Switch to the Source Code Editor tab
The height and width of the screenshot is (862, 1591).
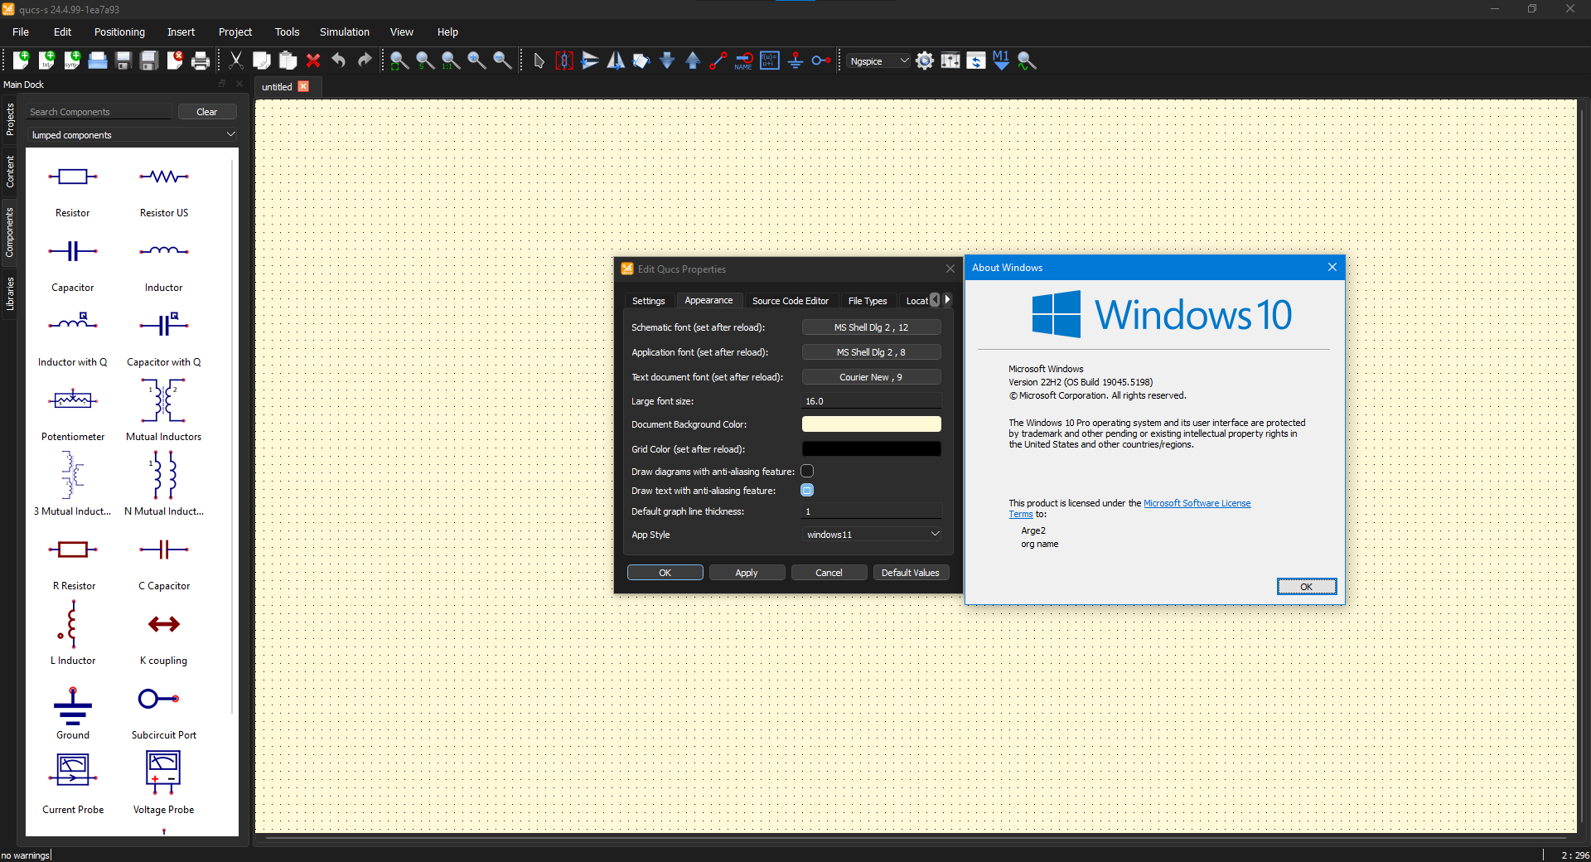tap(790, 301)
